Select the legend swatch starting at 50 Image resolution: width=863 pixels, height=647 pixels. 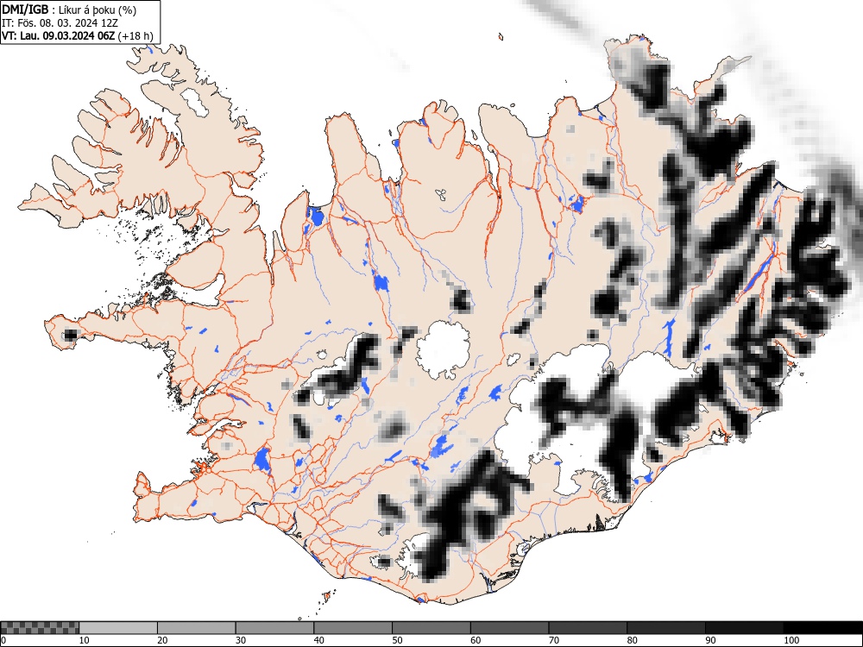(431, 628)
